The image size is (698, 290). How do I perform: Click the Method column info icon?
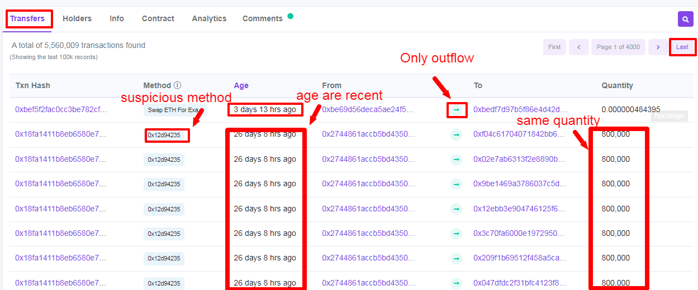coord(177,85)
